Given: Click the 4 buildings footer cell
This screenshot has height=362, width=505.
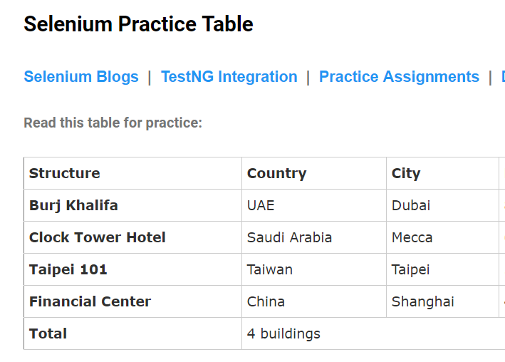Looking at the screenshot, I should coord(374,333).
